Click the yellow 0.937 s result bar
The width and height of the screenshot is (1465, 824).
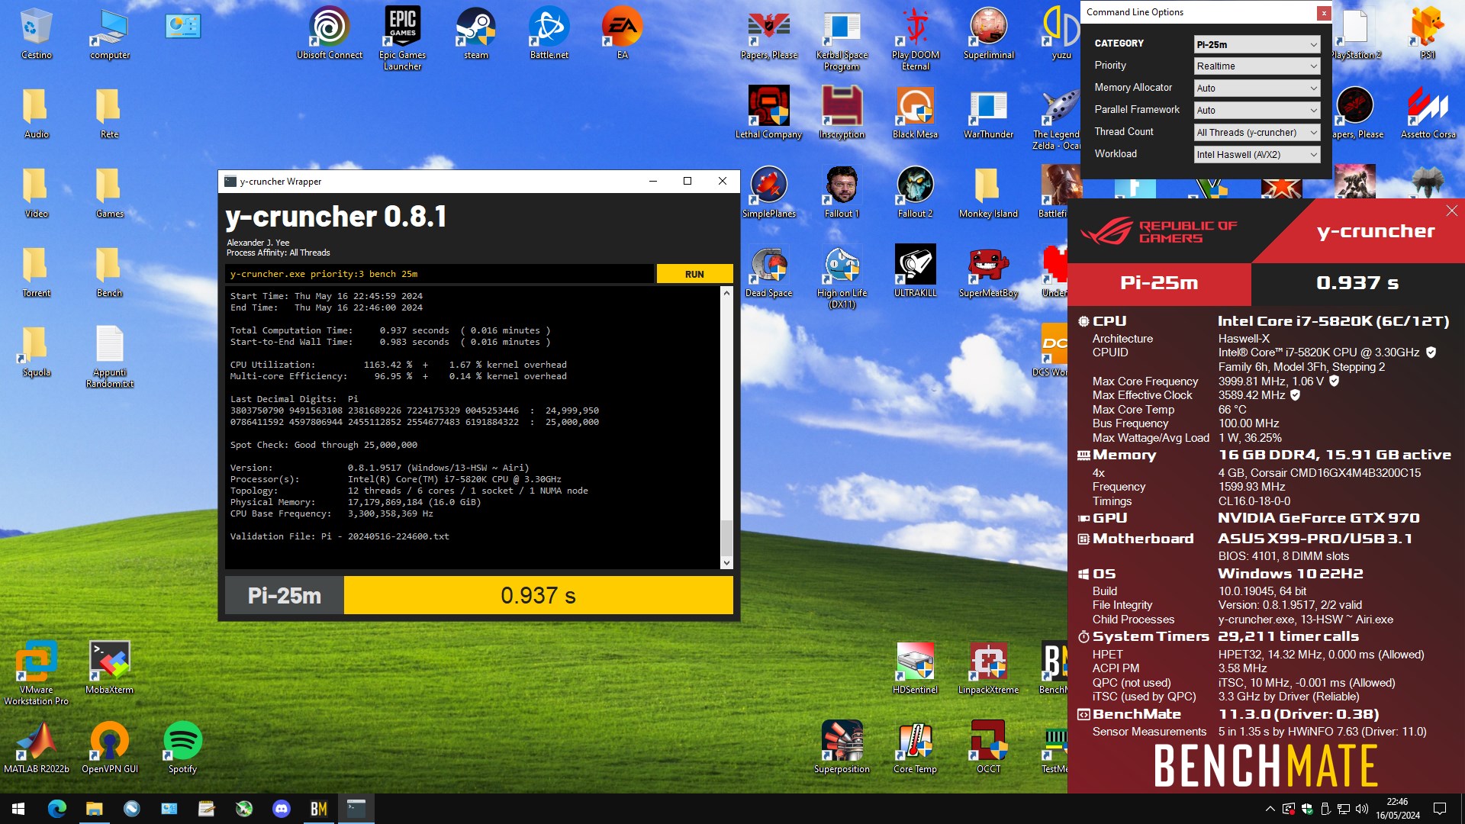(538, 595)
